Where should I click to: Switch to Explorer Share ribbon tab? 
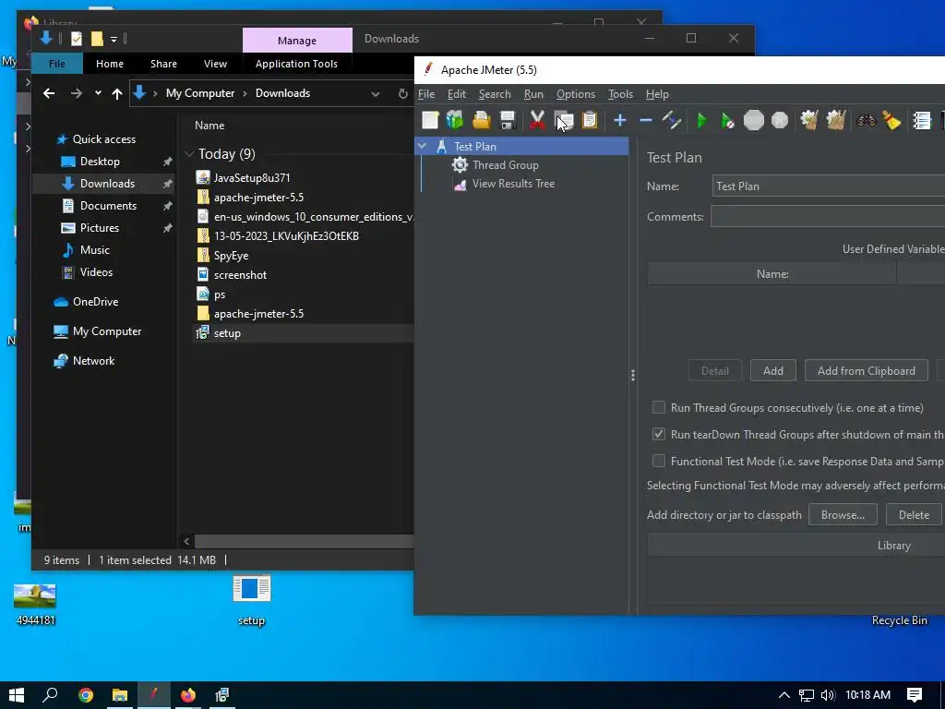(163, 64)
